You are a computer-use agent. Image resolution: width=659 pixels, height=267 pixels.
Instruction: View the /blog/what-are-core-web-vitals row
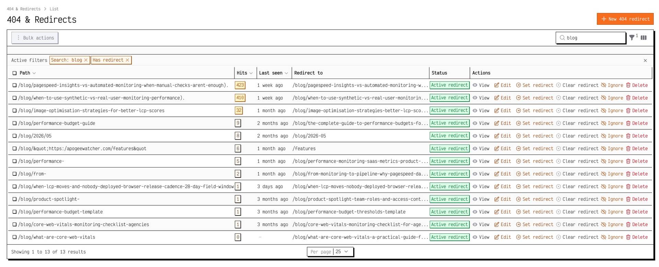point(481,237)
